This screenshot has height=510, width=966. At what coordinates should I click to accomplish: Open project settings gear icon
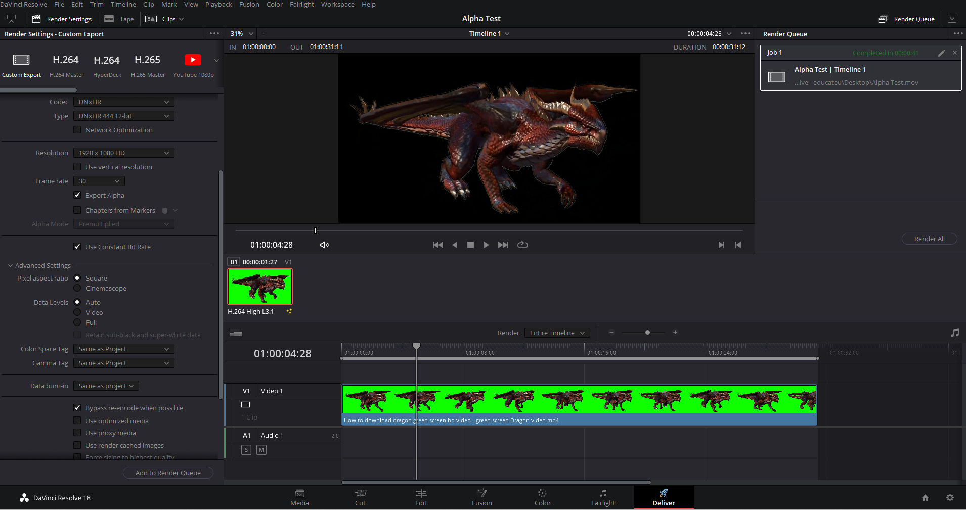pos(950,498)
